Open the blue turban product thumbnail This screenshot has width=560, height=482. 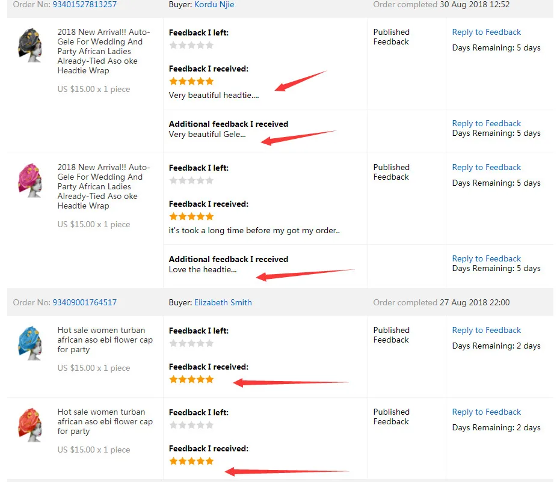[30, 343]
